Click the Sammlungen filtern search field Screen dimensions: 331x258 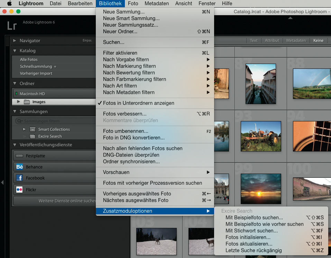(x=55, y=121)
